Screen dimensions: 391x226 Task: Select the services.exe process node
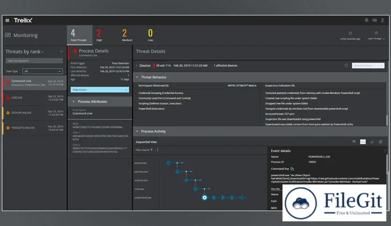(x=177, y=172)
